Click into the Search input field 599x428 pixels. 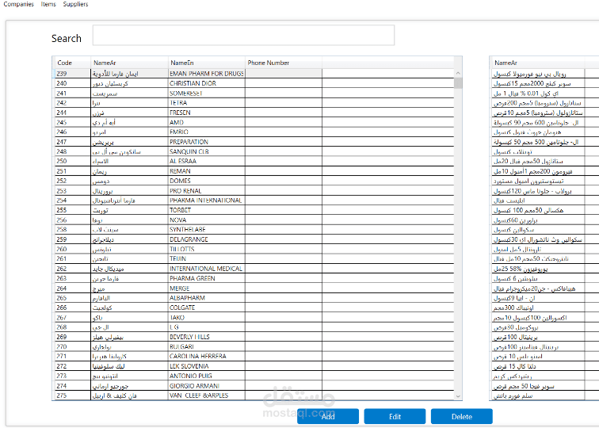[243, 35]
